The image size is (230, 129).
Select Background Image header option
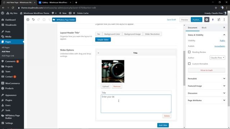point(132,34)
